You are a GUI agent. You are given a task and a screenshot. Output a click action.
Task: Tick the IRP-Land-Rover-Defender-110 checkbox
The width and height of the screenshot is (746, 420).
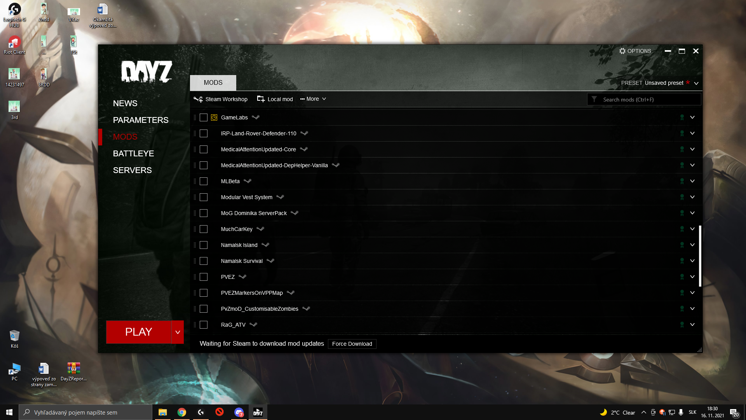(204, 133)
